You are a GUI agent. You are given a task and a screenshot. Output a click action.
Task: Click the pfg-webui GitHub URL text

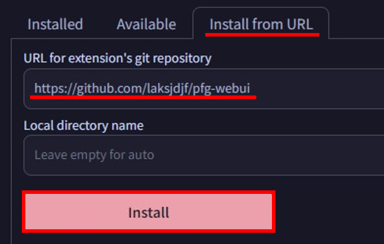coord(142,88)
